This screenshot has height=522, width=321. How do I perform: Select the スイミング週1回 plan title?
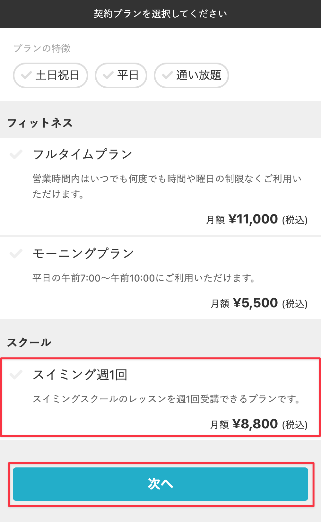coord(80,375)
